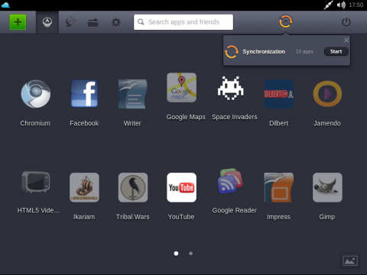Click the volume speaker icon
The image size is (367, 275).
pyautogui.click(x=341, y=5)
